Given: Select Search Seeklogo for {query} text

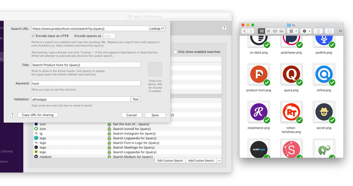Looking at the screenshot, I should click(x=134, y=147).
